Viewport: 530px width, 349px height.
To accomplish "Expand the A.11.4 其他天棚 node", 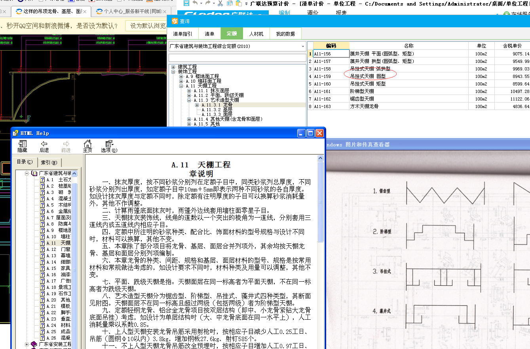I will point(189,119).
